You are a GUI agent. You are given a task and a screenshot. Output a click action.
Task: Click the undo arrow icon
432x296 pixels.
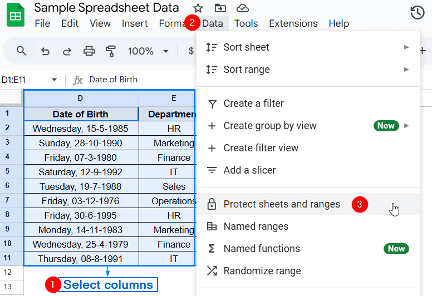(x=45, y=51)
